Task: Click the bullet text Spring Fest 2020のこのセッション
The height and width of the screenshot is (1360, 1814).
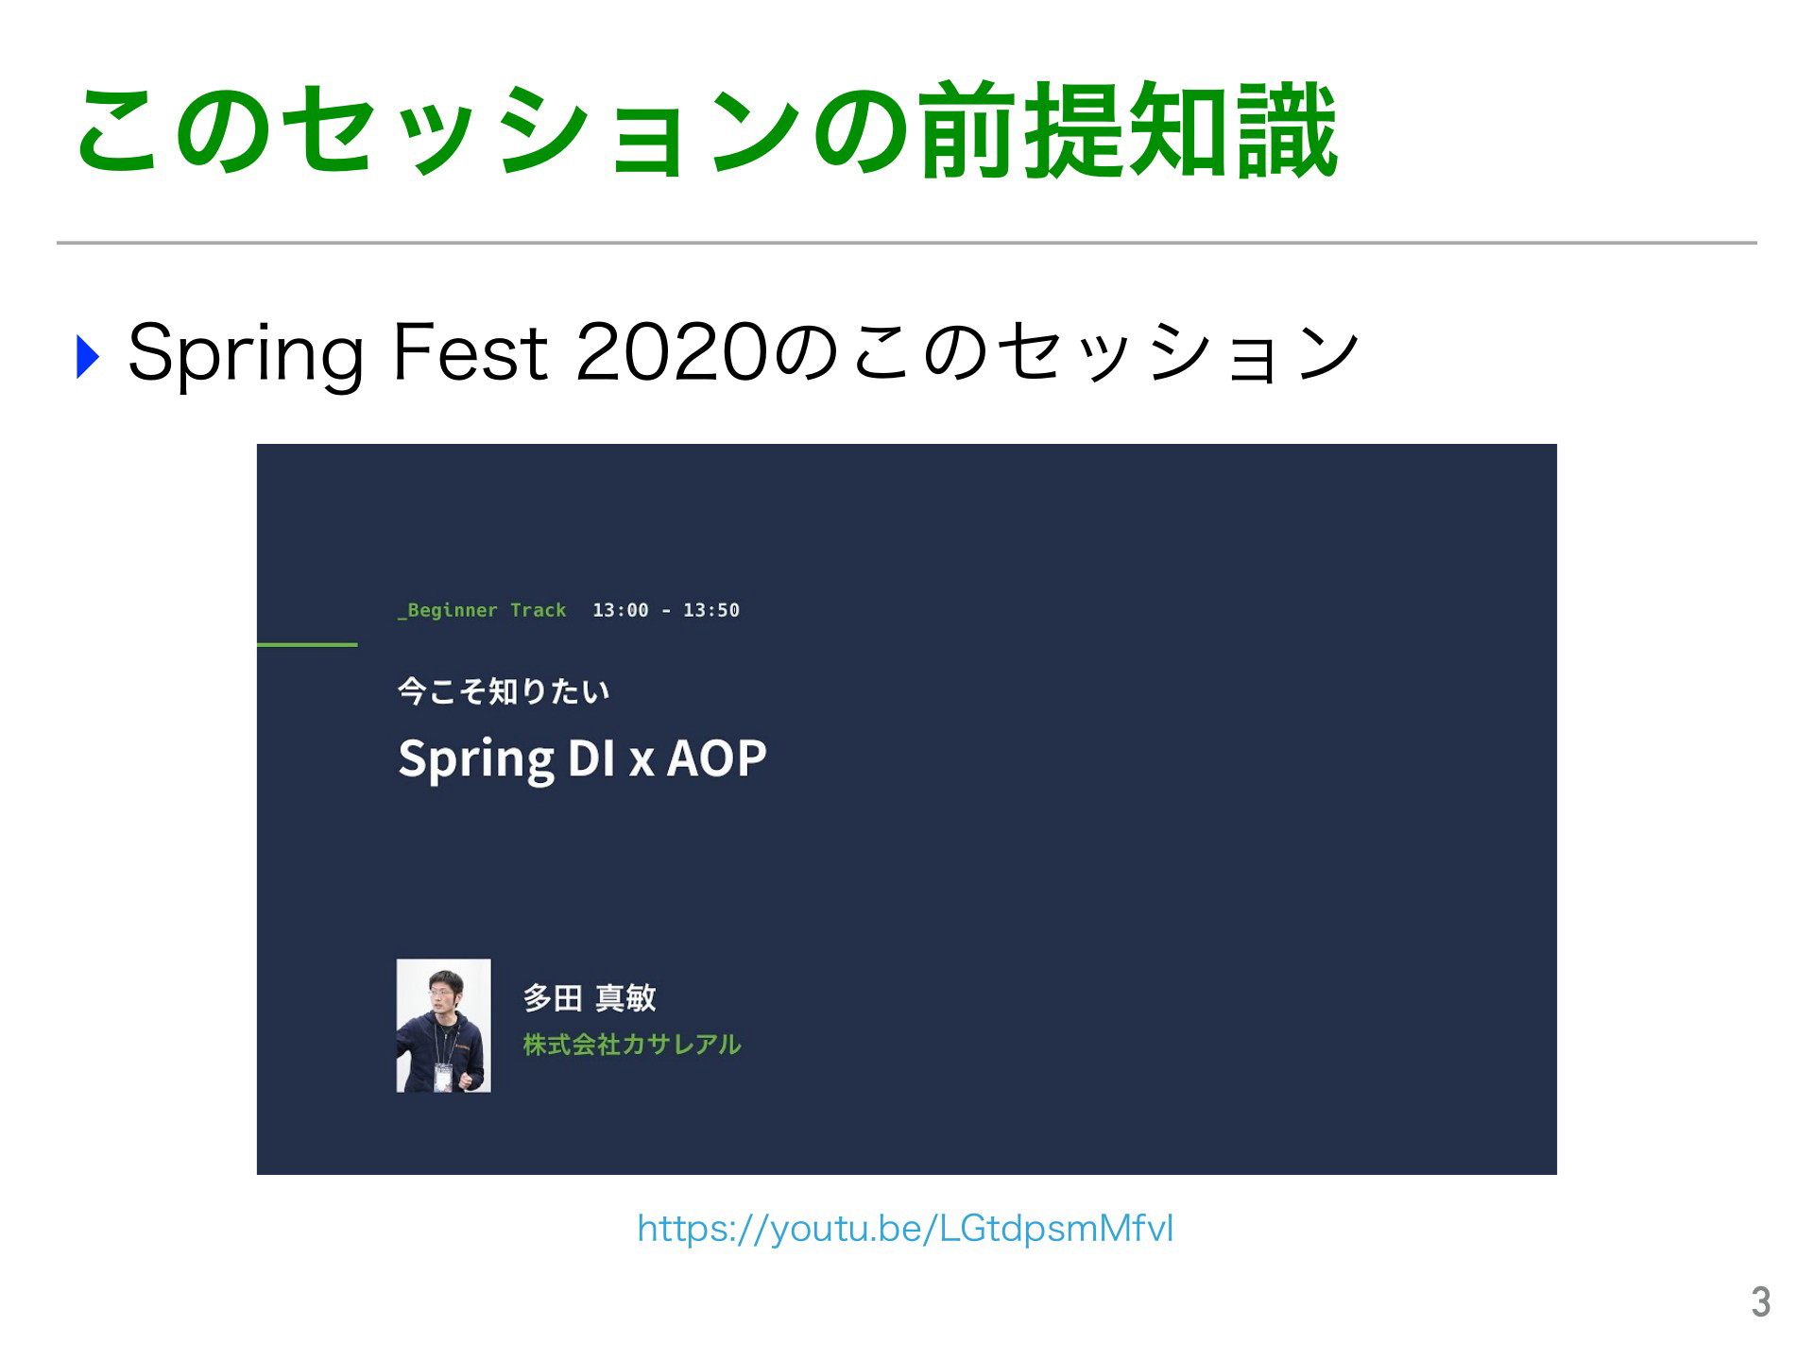Action: tap(743, 353)
